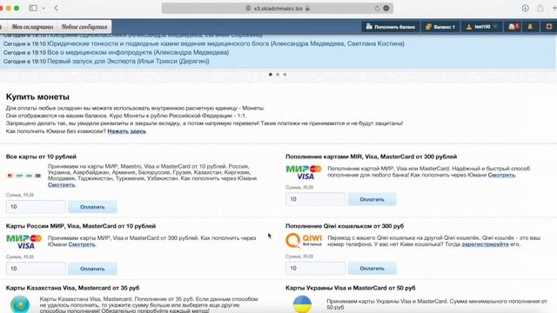
Task: Click amount field under «Все карты от 10 рублей»
Action: point(36,207)
